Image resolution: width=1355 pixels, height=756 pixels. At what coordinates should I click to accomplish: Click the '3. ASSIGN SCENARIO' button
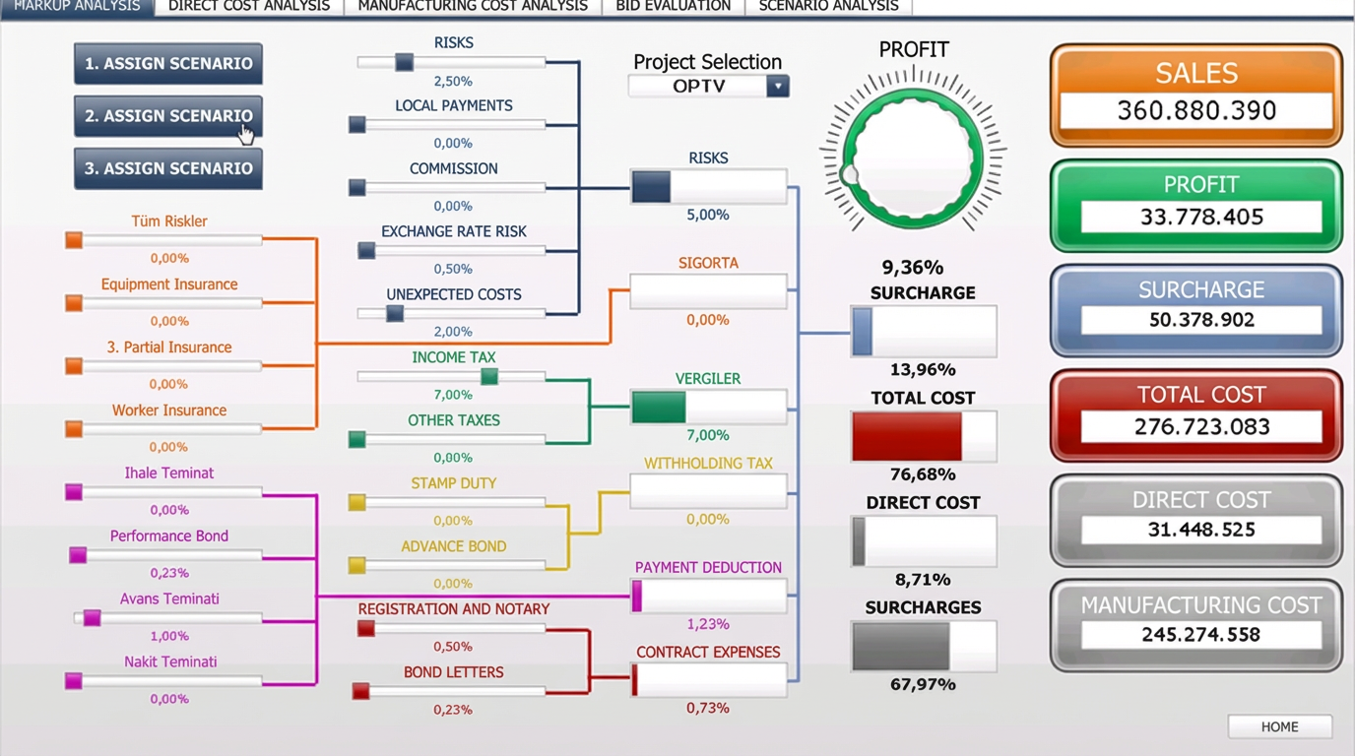(x=167, y=168)
